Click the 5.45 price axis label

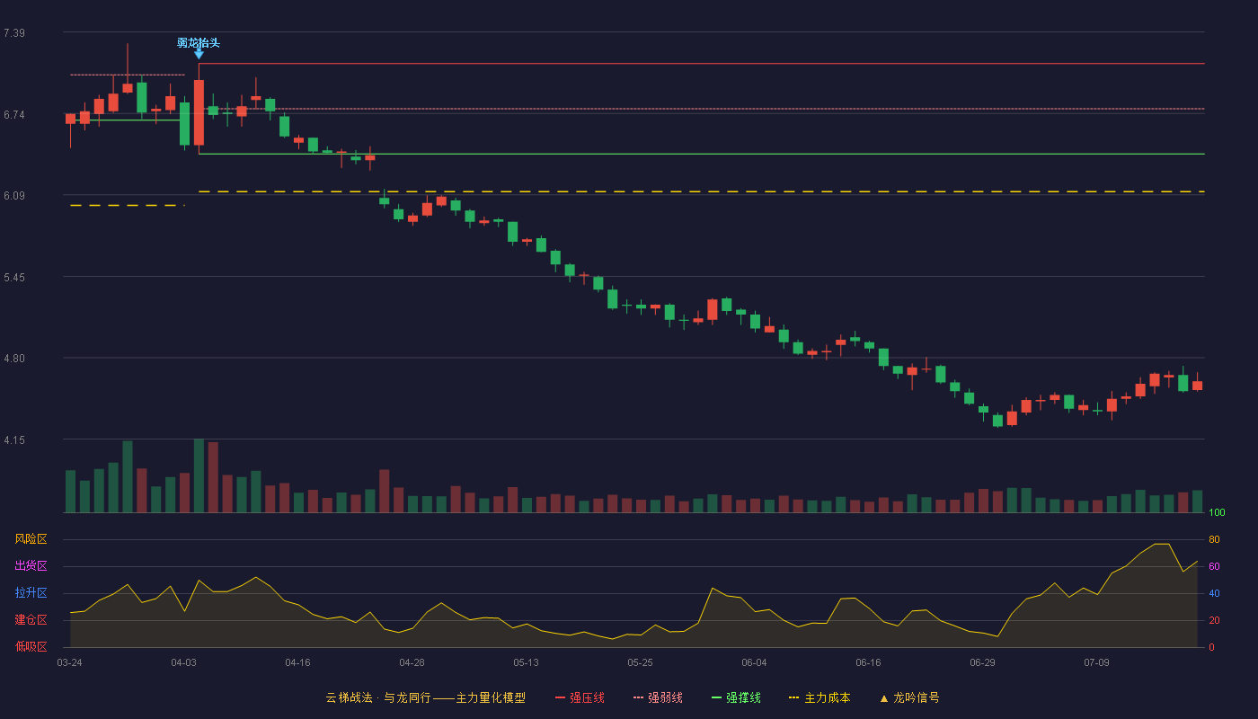pyautogui.click(x=13, y=278)
